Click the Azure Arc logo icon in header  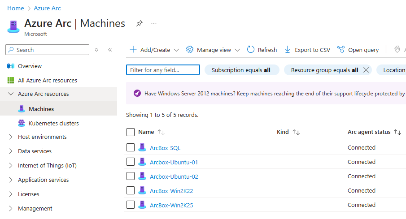pos(13,27)
